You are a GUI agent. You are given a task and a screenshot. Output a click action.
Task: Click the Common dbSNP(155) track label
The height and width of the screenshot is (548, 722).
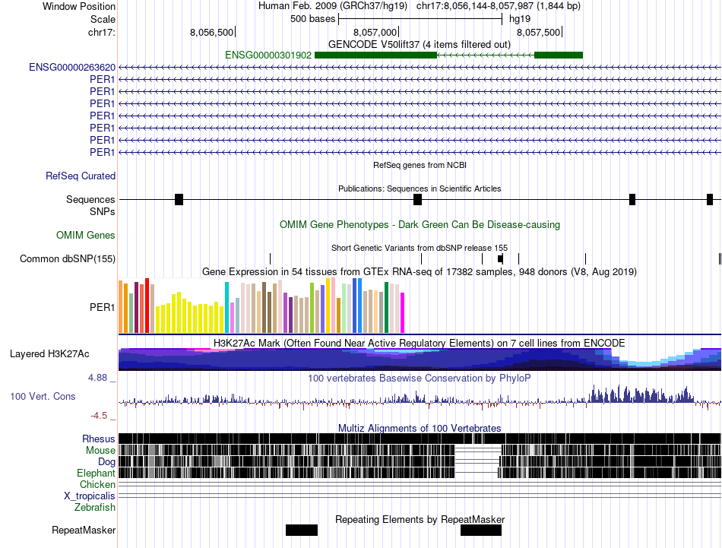(67, 259)
